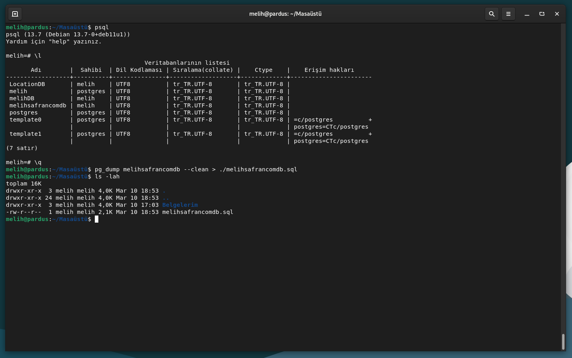Open the hamburger menu
Image resolution: width=572 pixels, height=358 pixels.
[508, 14]
